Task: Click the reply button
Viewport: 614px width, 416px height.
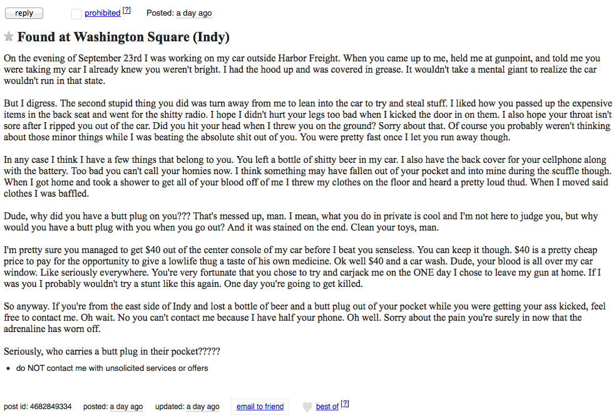Action: (x=24, y=13)
